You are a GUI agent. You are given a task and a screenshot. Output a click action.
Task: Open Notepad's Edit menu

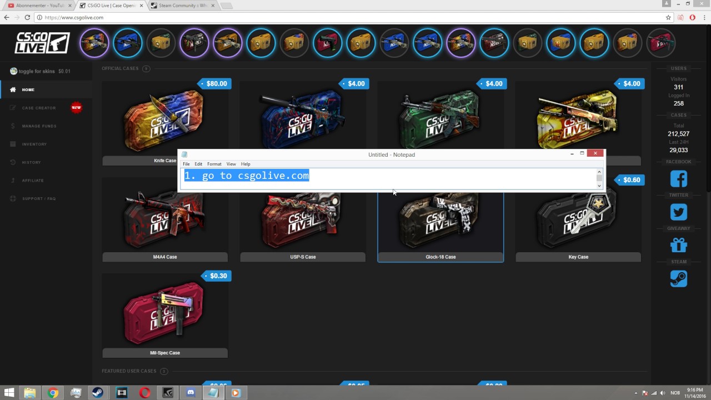[198, 164]
